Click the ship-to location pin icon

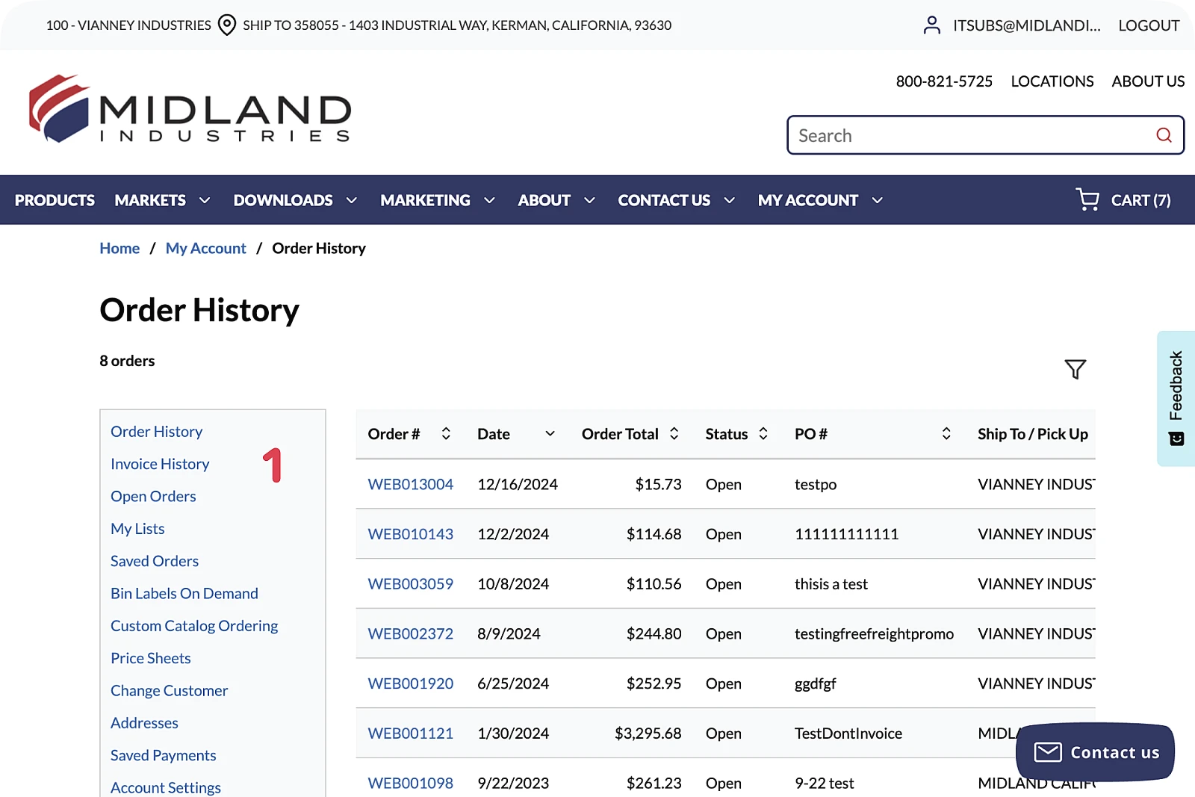227,25
